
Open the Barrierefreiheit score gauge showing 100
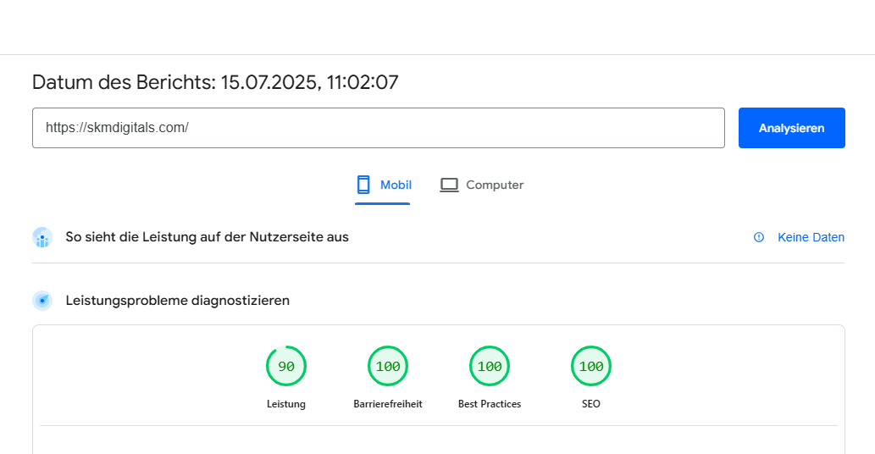coord(388,367)
